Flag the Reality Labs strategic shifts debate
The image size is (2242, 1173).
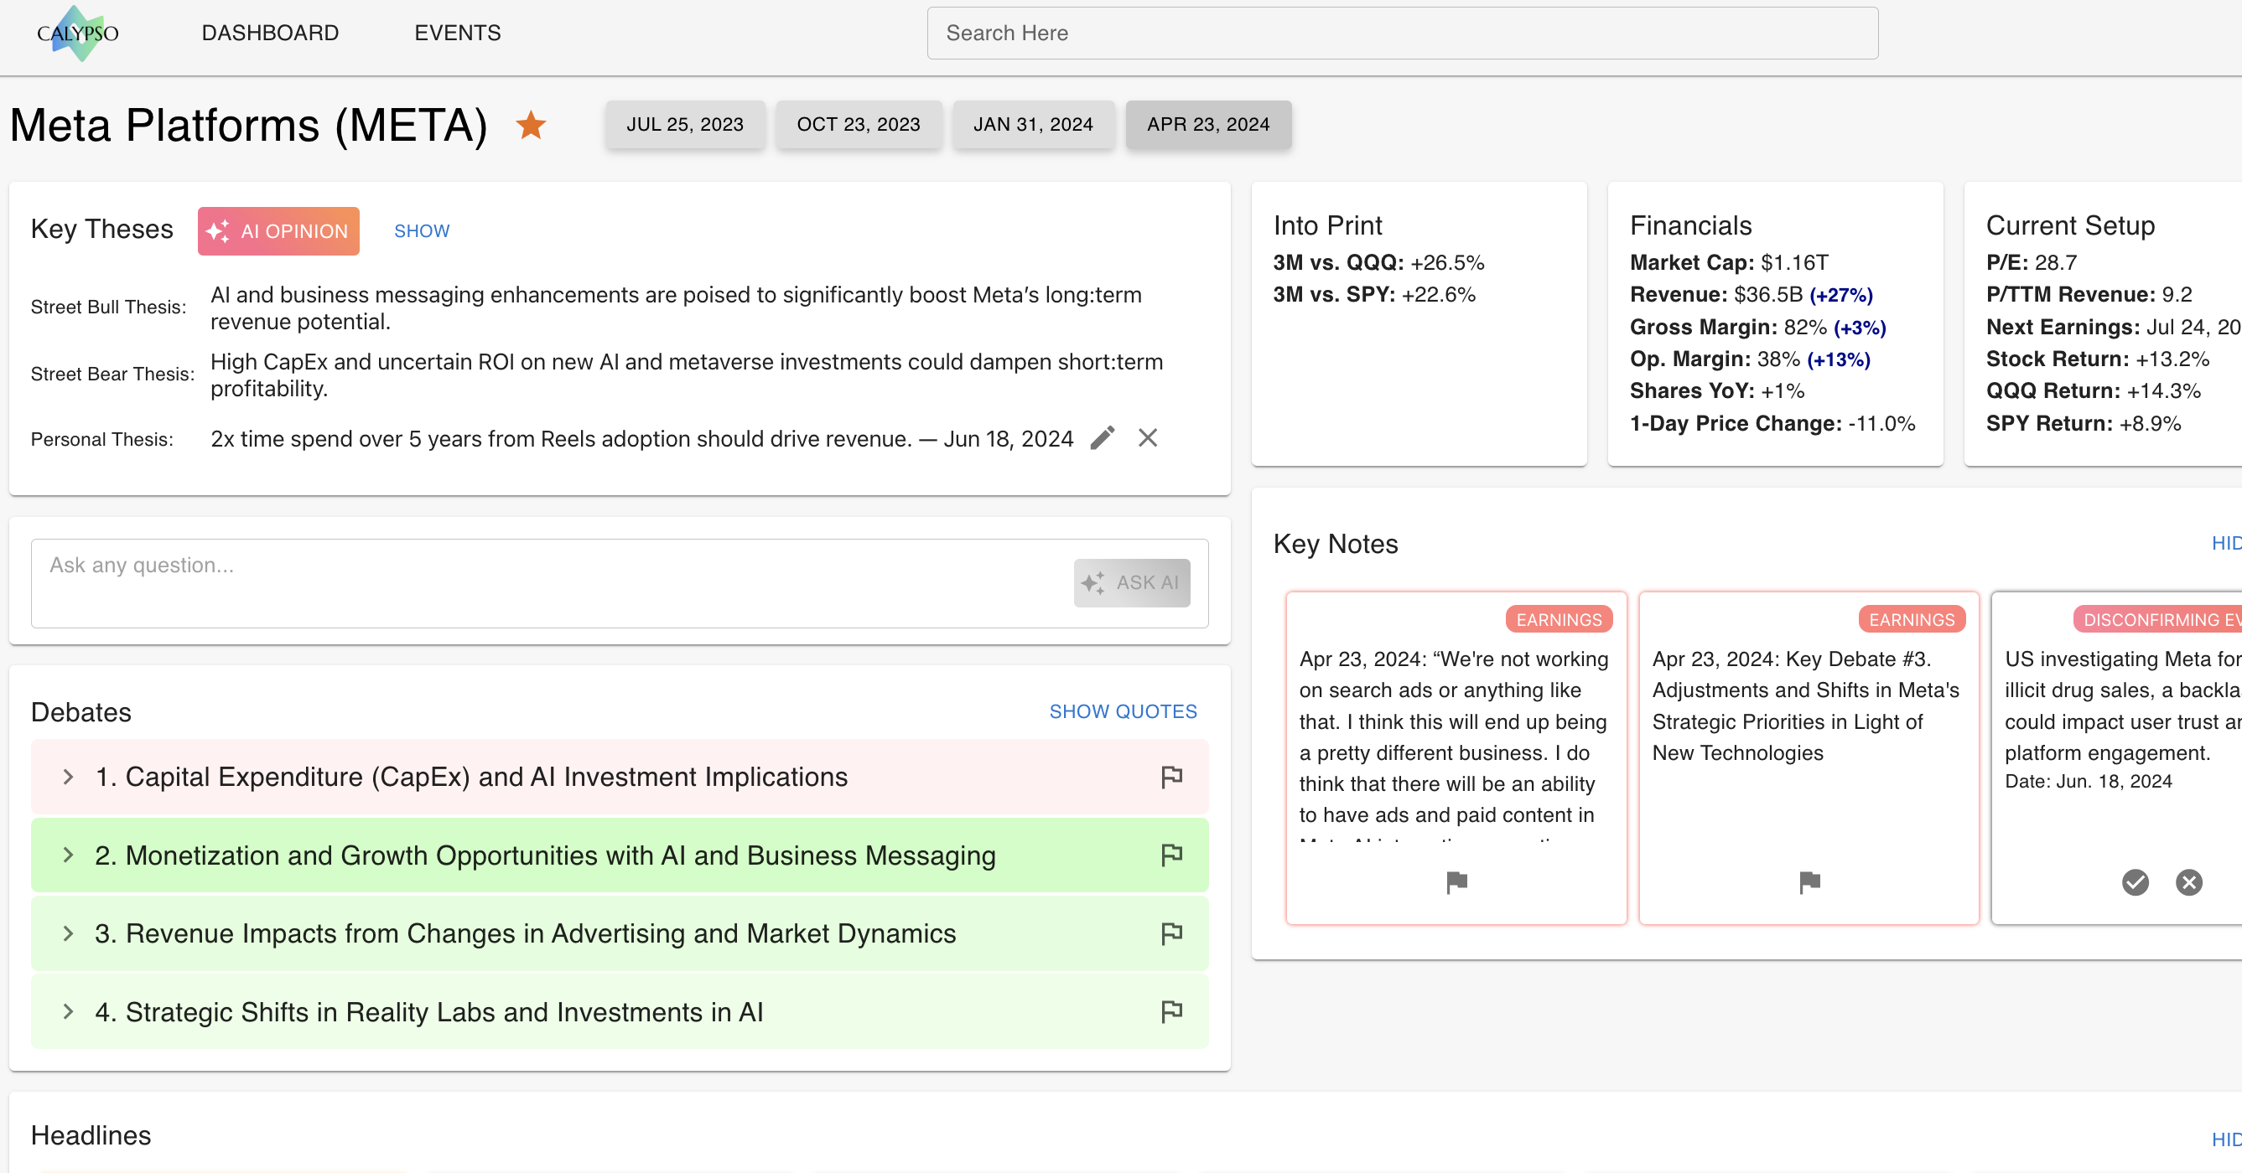tap(1171, 1011)
